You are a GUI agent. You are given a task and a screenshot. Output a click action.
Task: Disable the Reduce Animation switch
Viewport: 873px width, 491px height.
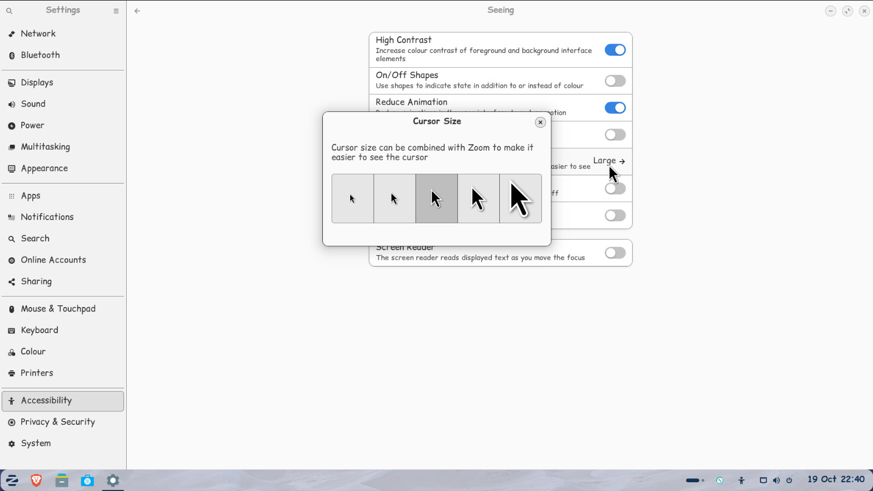pyautogui.click(x=615, y=108)
